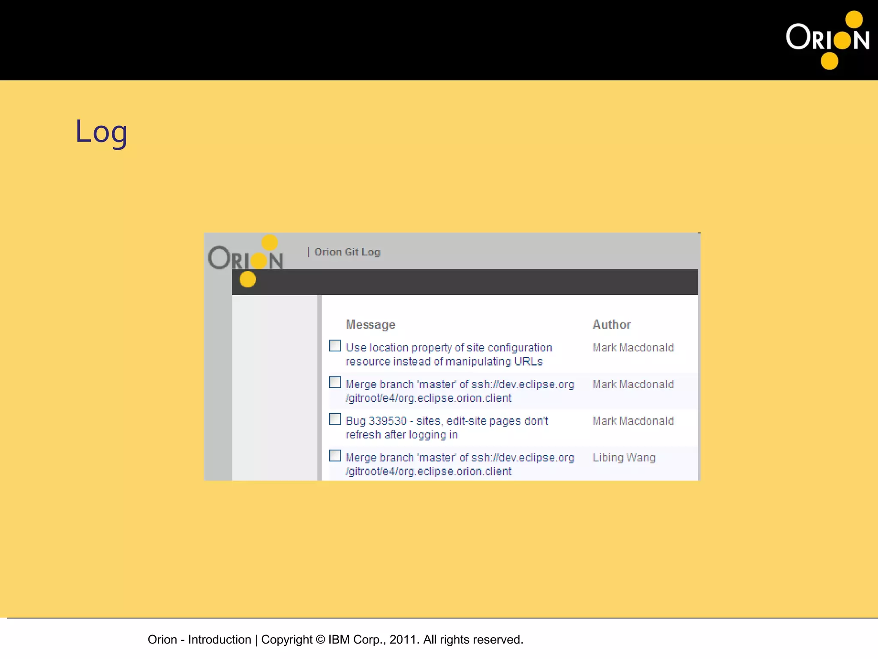
Task: Click the vertical splitter beside the commit list
Action: pyautogui.click(x=319, y=386)
